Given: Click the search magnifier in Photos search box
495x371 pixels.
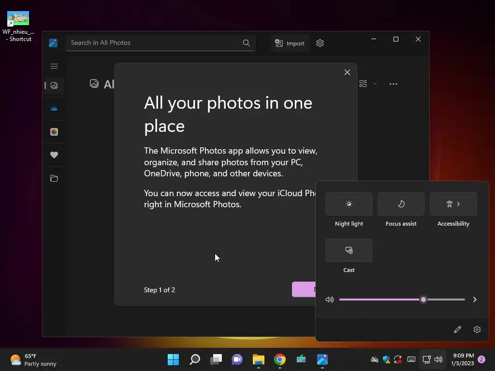Looking at the screenshot, I should click(x=246, y=43).
